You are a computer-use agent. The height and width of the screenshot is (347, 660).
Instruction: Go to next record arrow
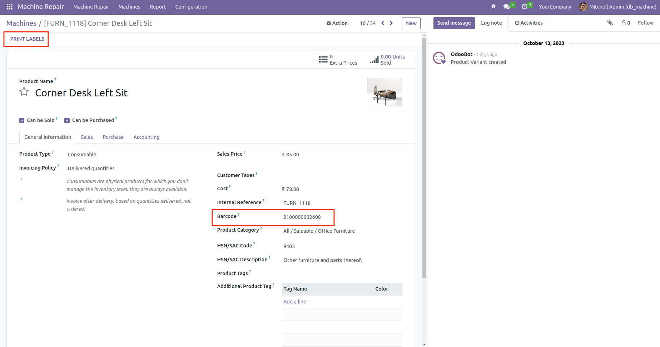point(391,23)
